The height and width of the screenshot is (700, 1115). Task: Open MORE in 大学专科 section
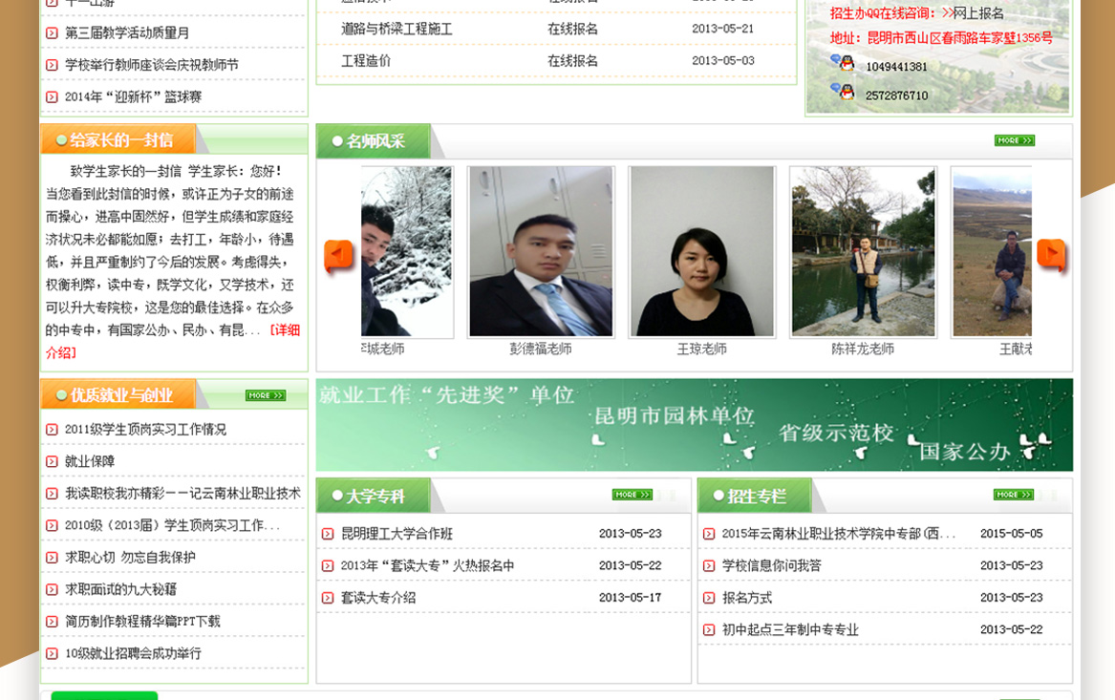(632, 495)
